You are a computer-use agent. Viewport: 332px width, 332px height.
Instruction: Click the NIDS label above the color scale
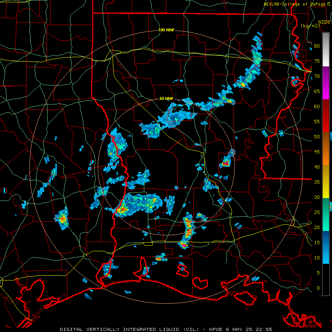pyautogui.click(x=324, y=22)
